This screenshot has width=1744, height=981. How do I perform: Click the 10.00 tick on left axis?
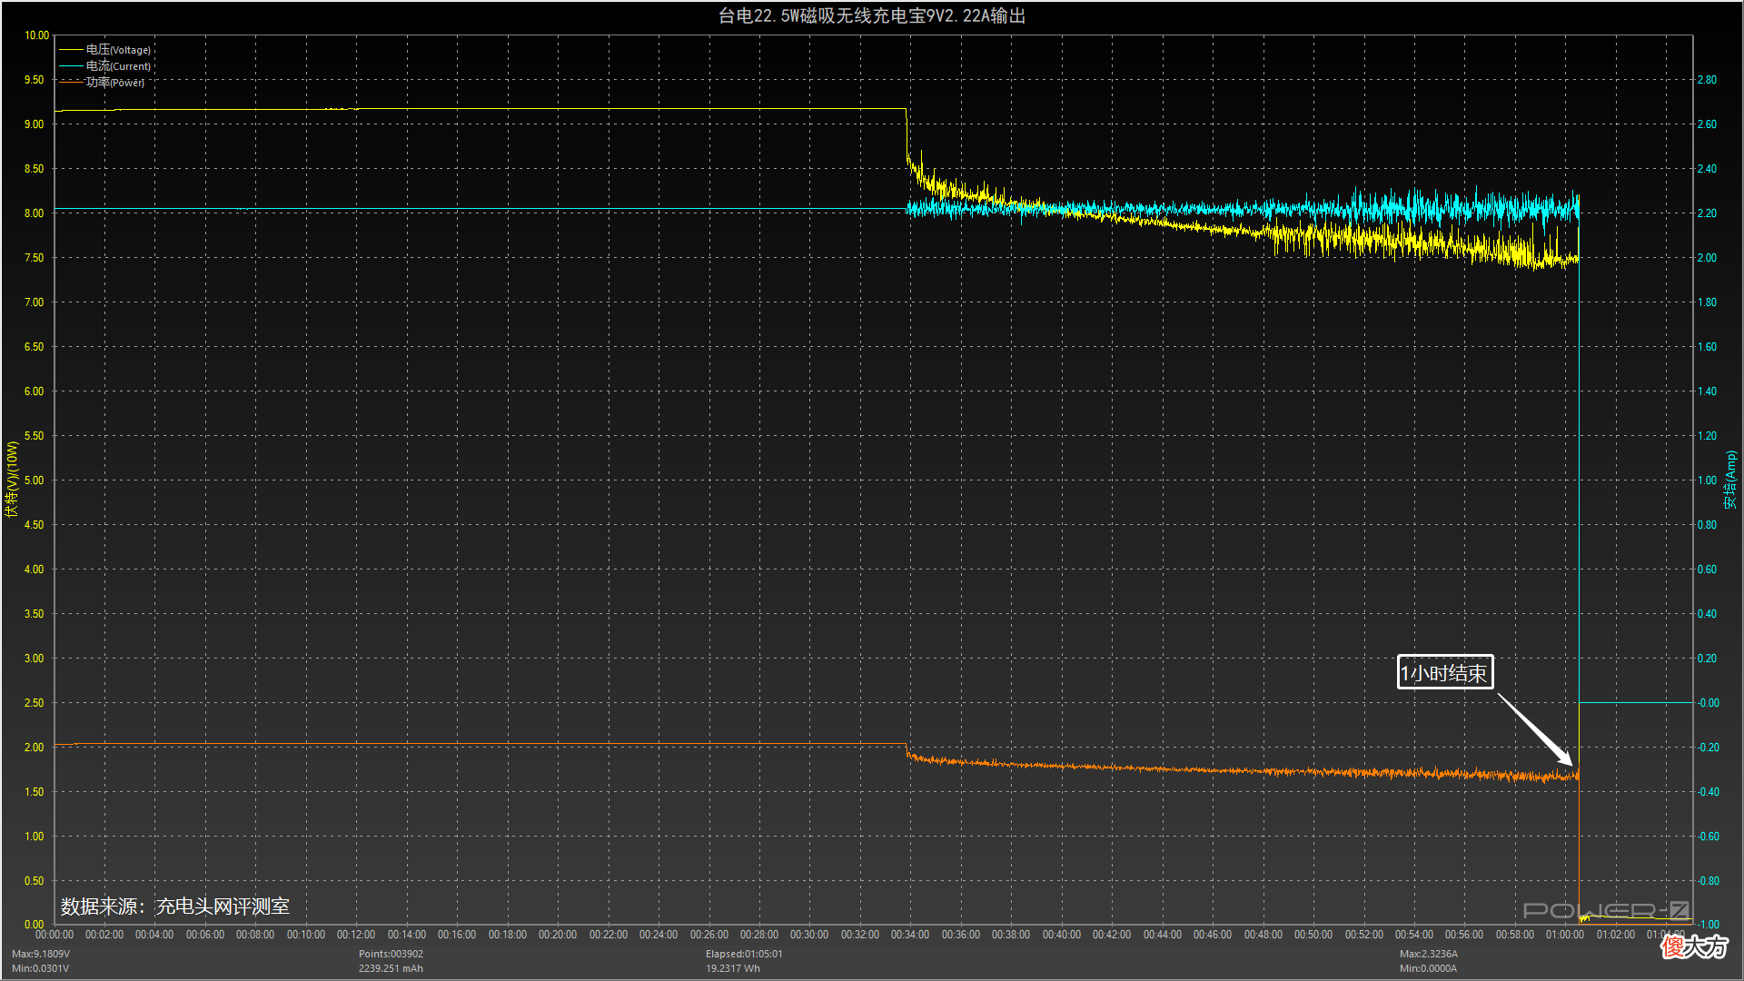coord(37,35)
